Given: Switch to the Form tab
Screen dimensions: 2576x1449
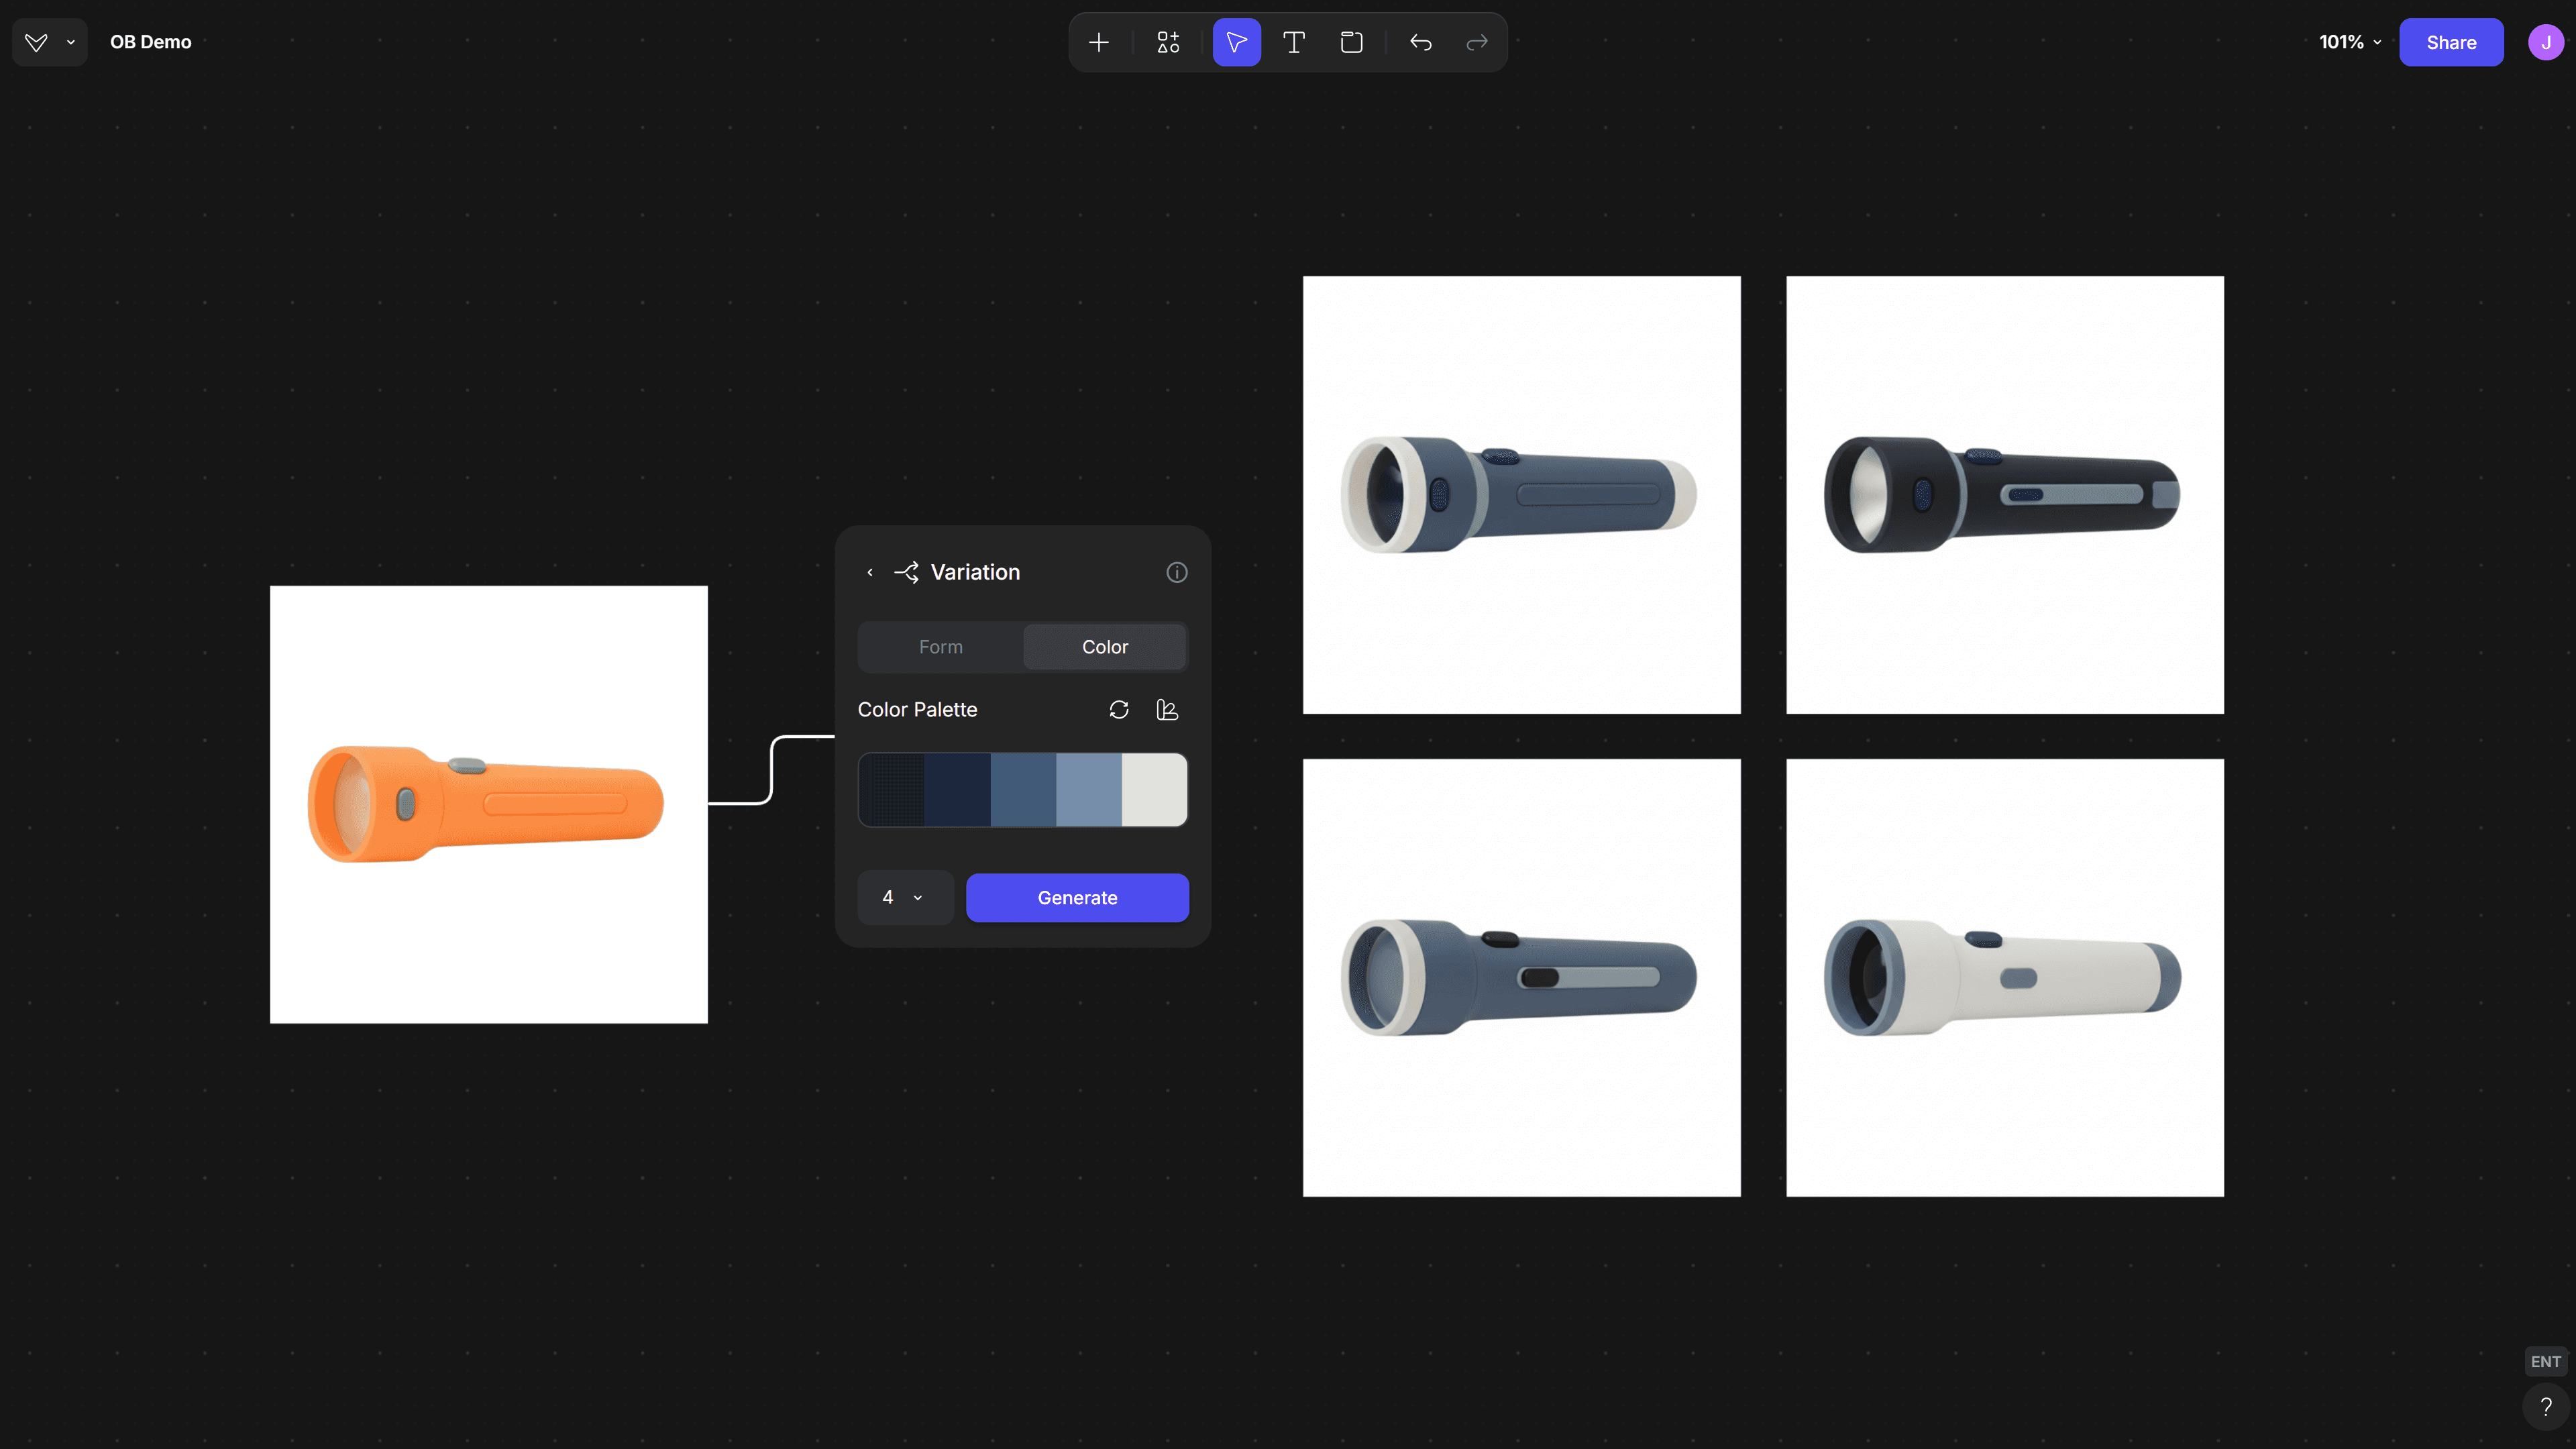Looking at the screenshot, I should (x=940, y=647).
